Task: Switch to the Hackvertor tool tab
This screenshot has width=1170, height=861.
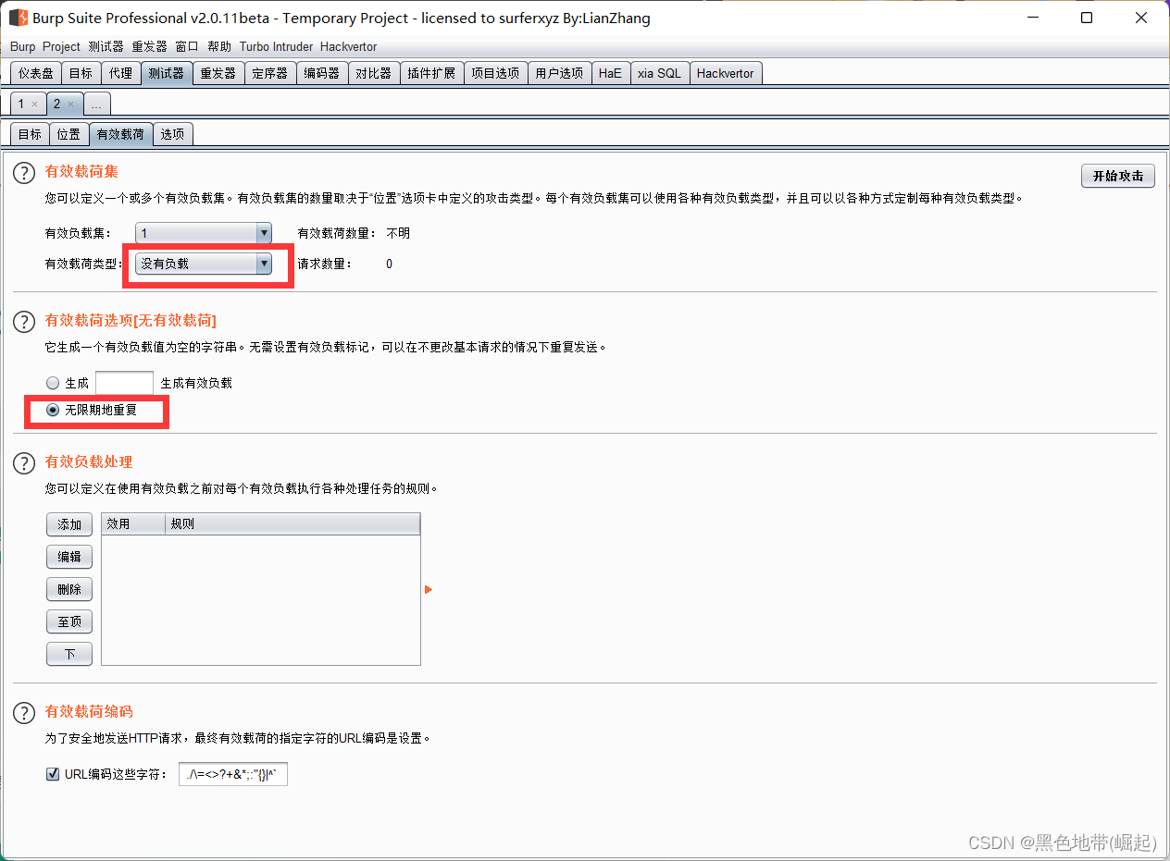Action: tap(726, 73)
